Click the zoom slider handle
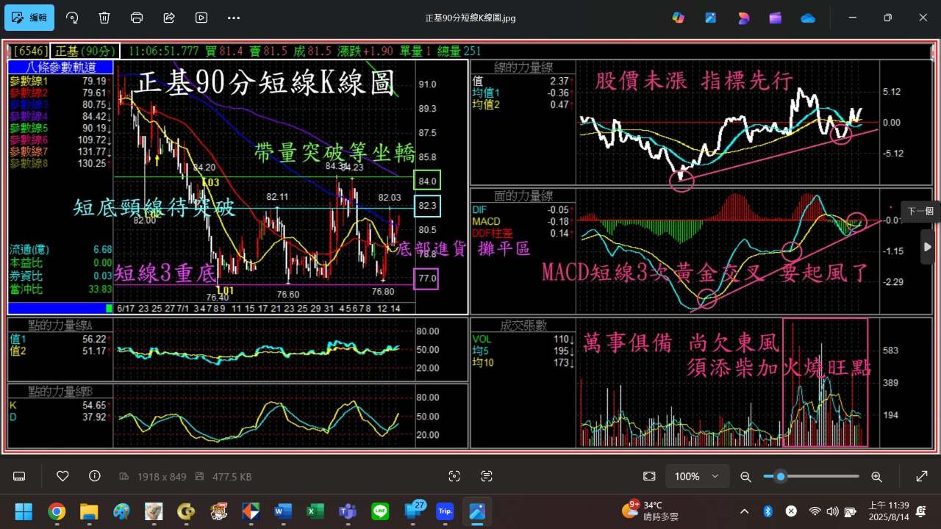Screen dimensions: 941x529 [x=781, y=476]
